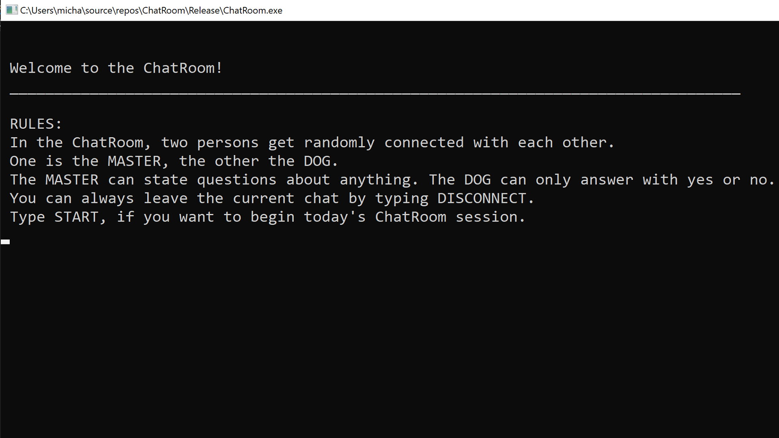779x438 pixels.
Task: Click the word DISCONNECT
Action: pyautogui.click(x=482, y=198)
